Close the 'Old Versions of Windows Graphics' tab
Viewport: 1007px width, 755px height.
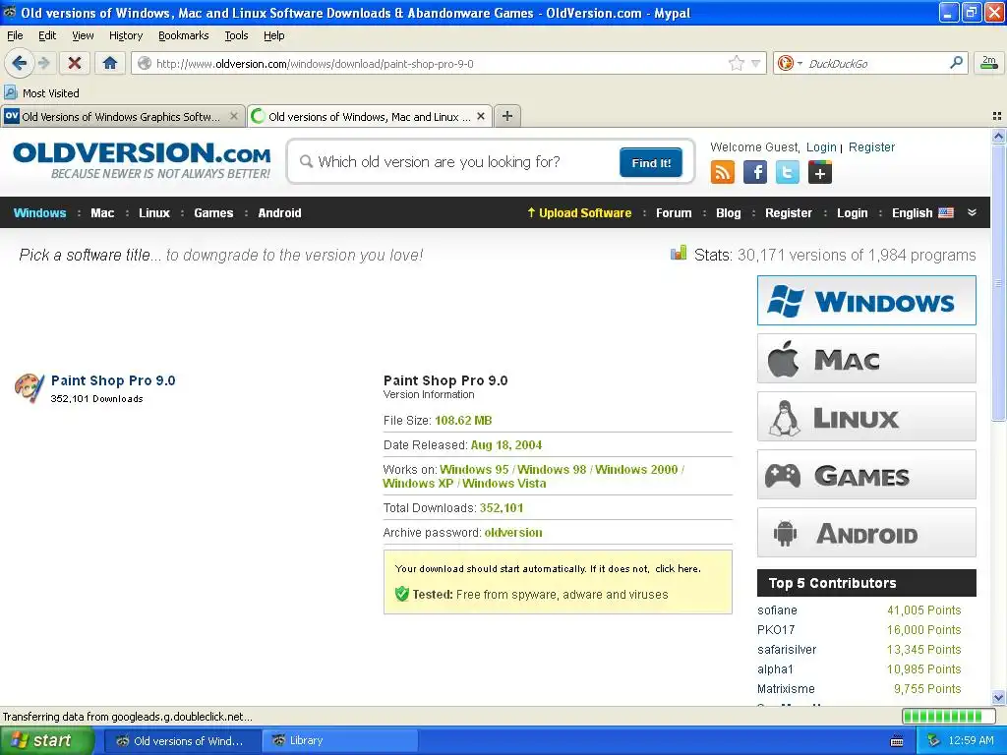coord(234,116)
